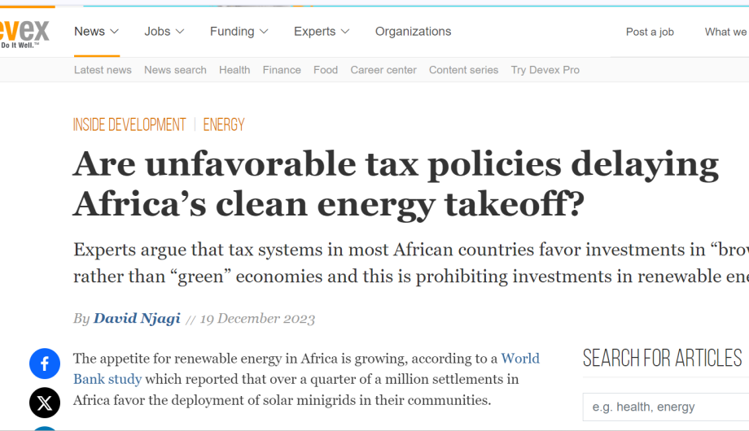
Task: Expand the News dropdown menu
Action: click(x=96, y=32)
